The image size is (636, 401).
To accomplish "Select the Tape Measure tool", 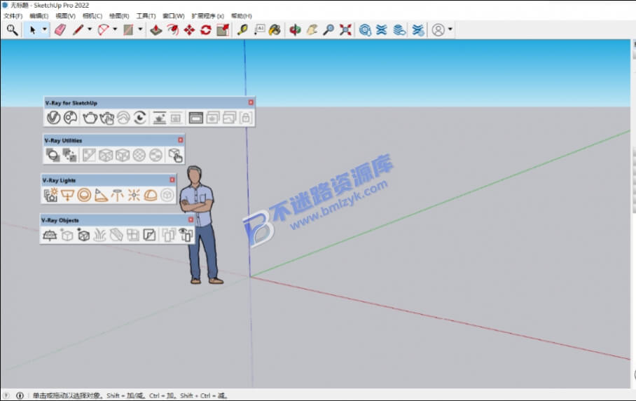I will [242, 29].
